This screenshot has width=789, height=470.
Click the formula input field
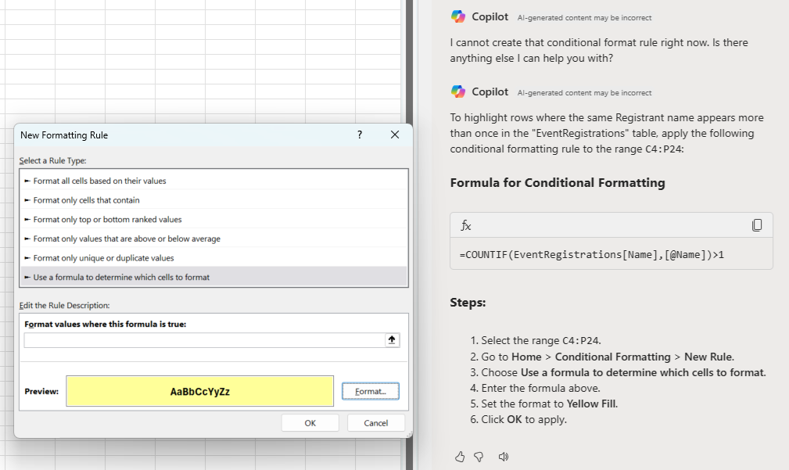click(x=204, y=340)
